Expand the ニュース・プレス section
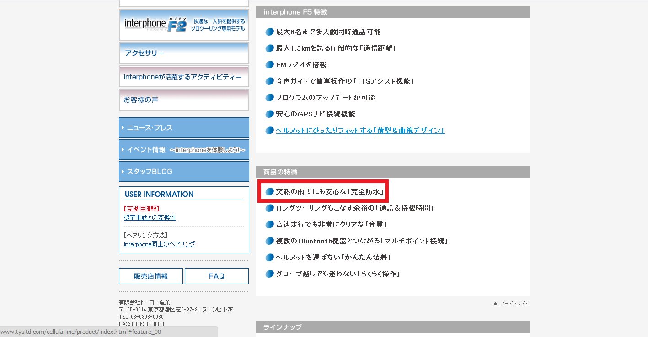This screenshot has width=648, height=337. [x=184, y=128]
